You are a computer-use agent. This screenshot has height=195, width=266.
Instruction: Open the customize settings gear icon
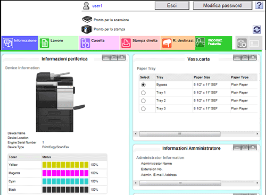coord(242,43)
